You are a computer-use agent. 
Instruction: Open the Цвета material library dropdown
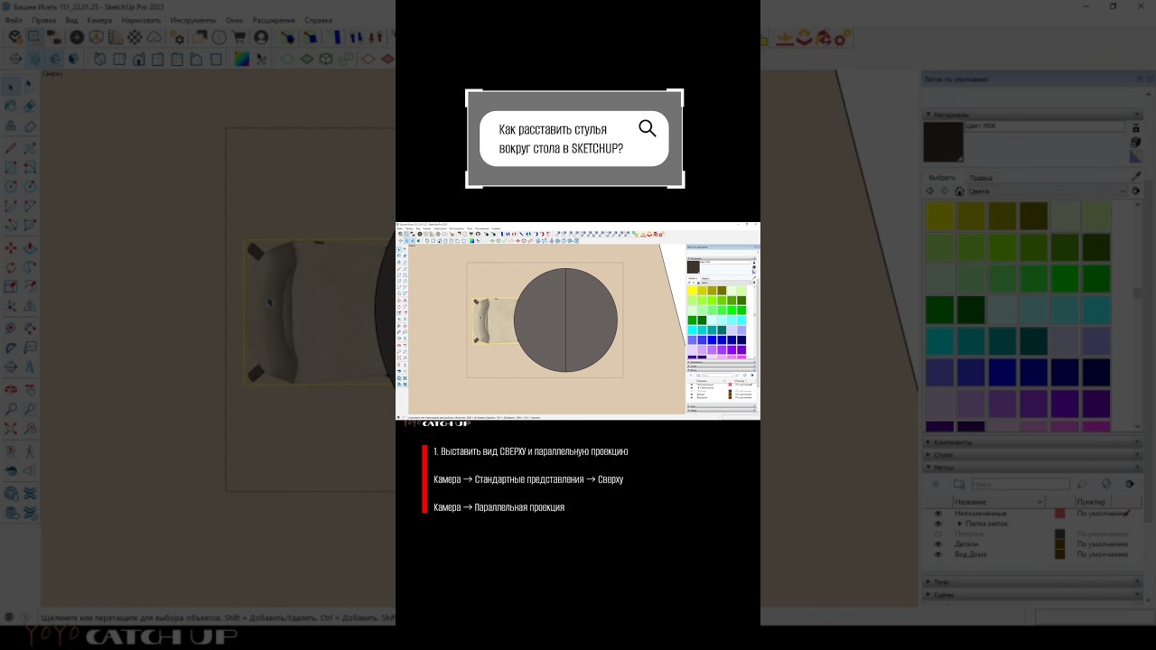coord(1048,191)
